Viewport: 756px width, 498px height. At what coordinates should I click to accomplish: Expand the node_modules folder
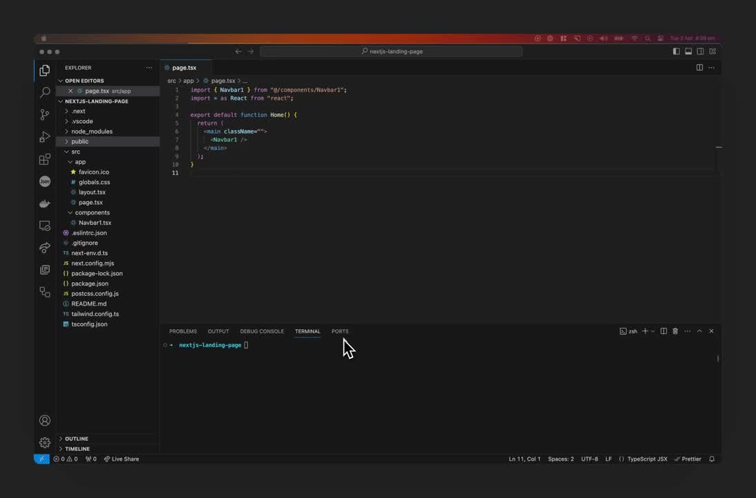click(x=92, y=131)
